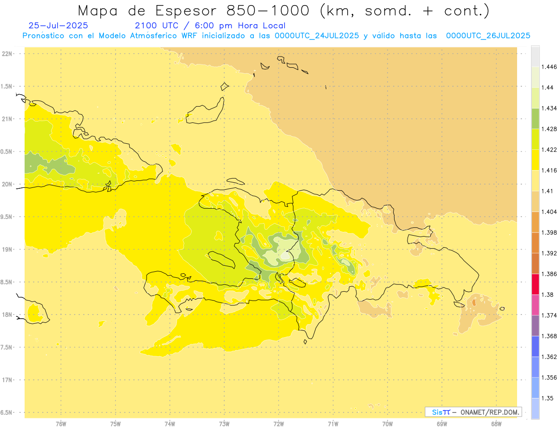This screenshot has height=430, width=557.
Task: Click the colorbar label '1.434'
Action: [549, 108]
